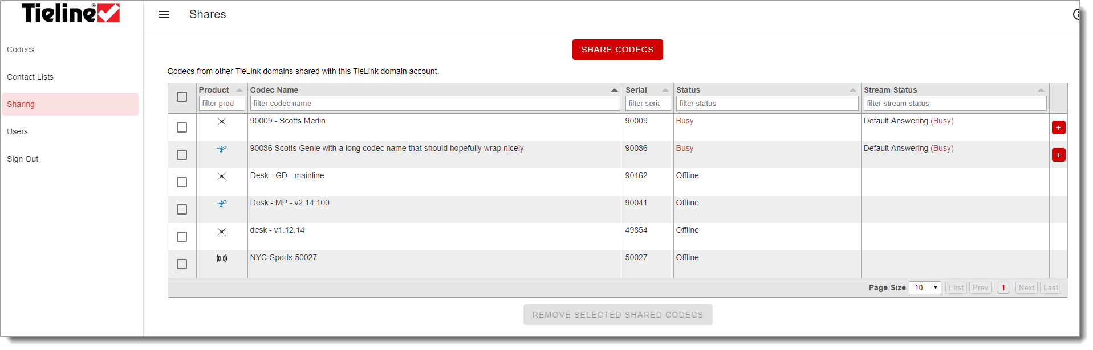Open Contact Lists in the sidebar
Image resolution: width=1093 pixels, height=350 pixels.
(x=30, y=77)
